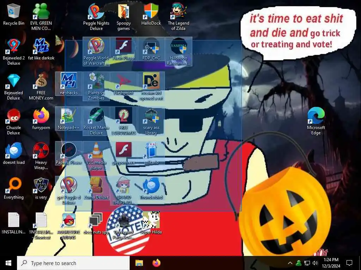
Task: Focus the Type here to search box
Action: click(x=73, y=263)
